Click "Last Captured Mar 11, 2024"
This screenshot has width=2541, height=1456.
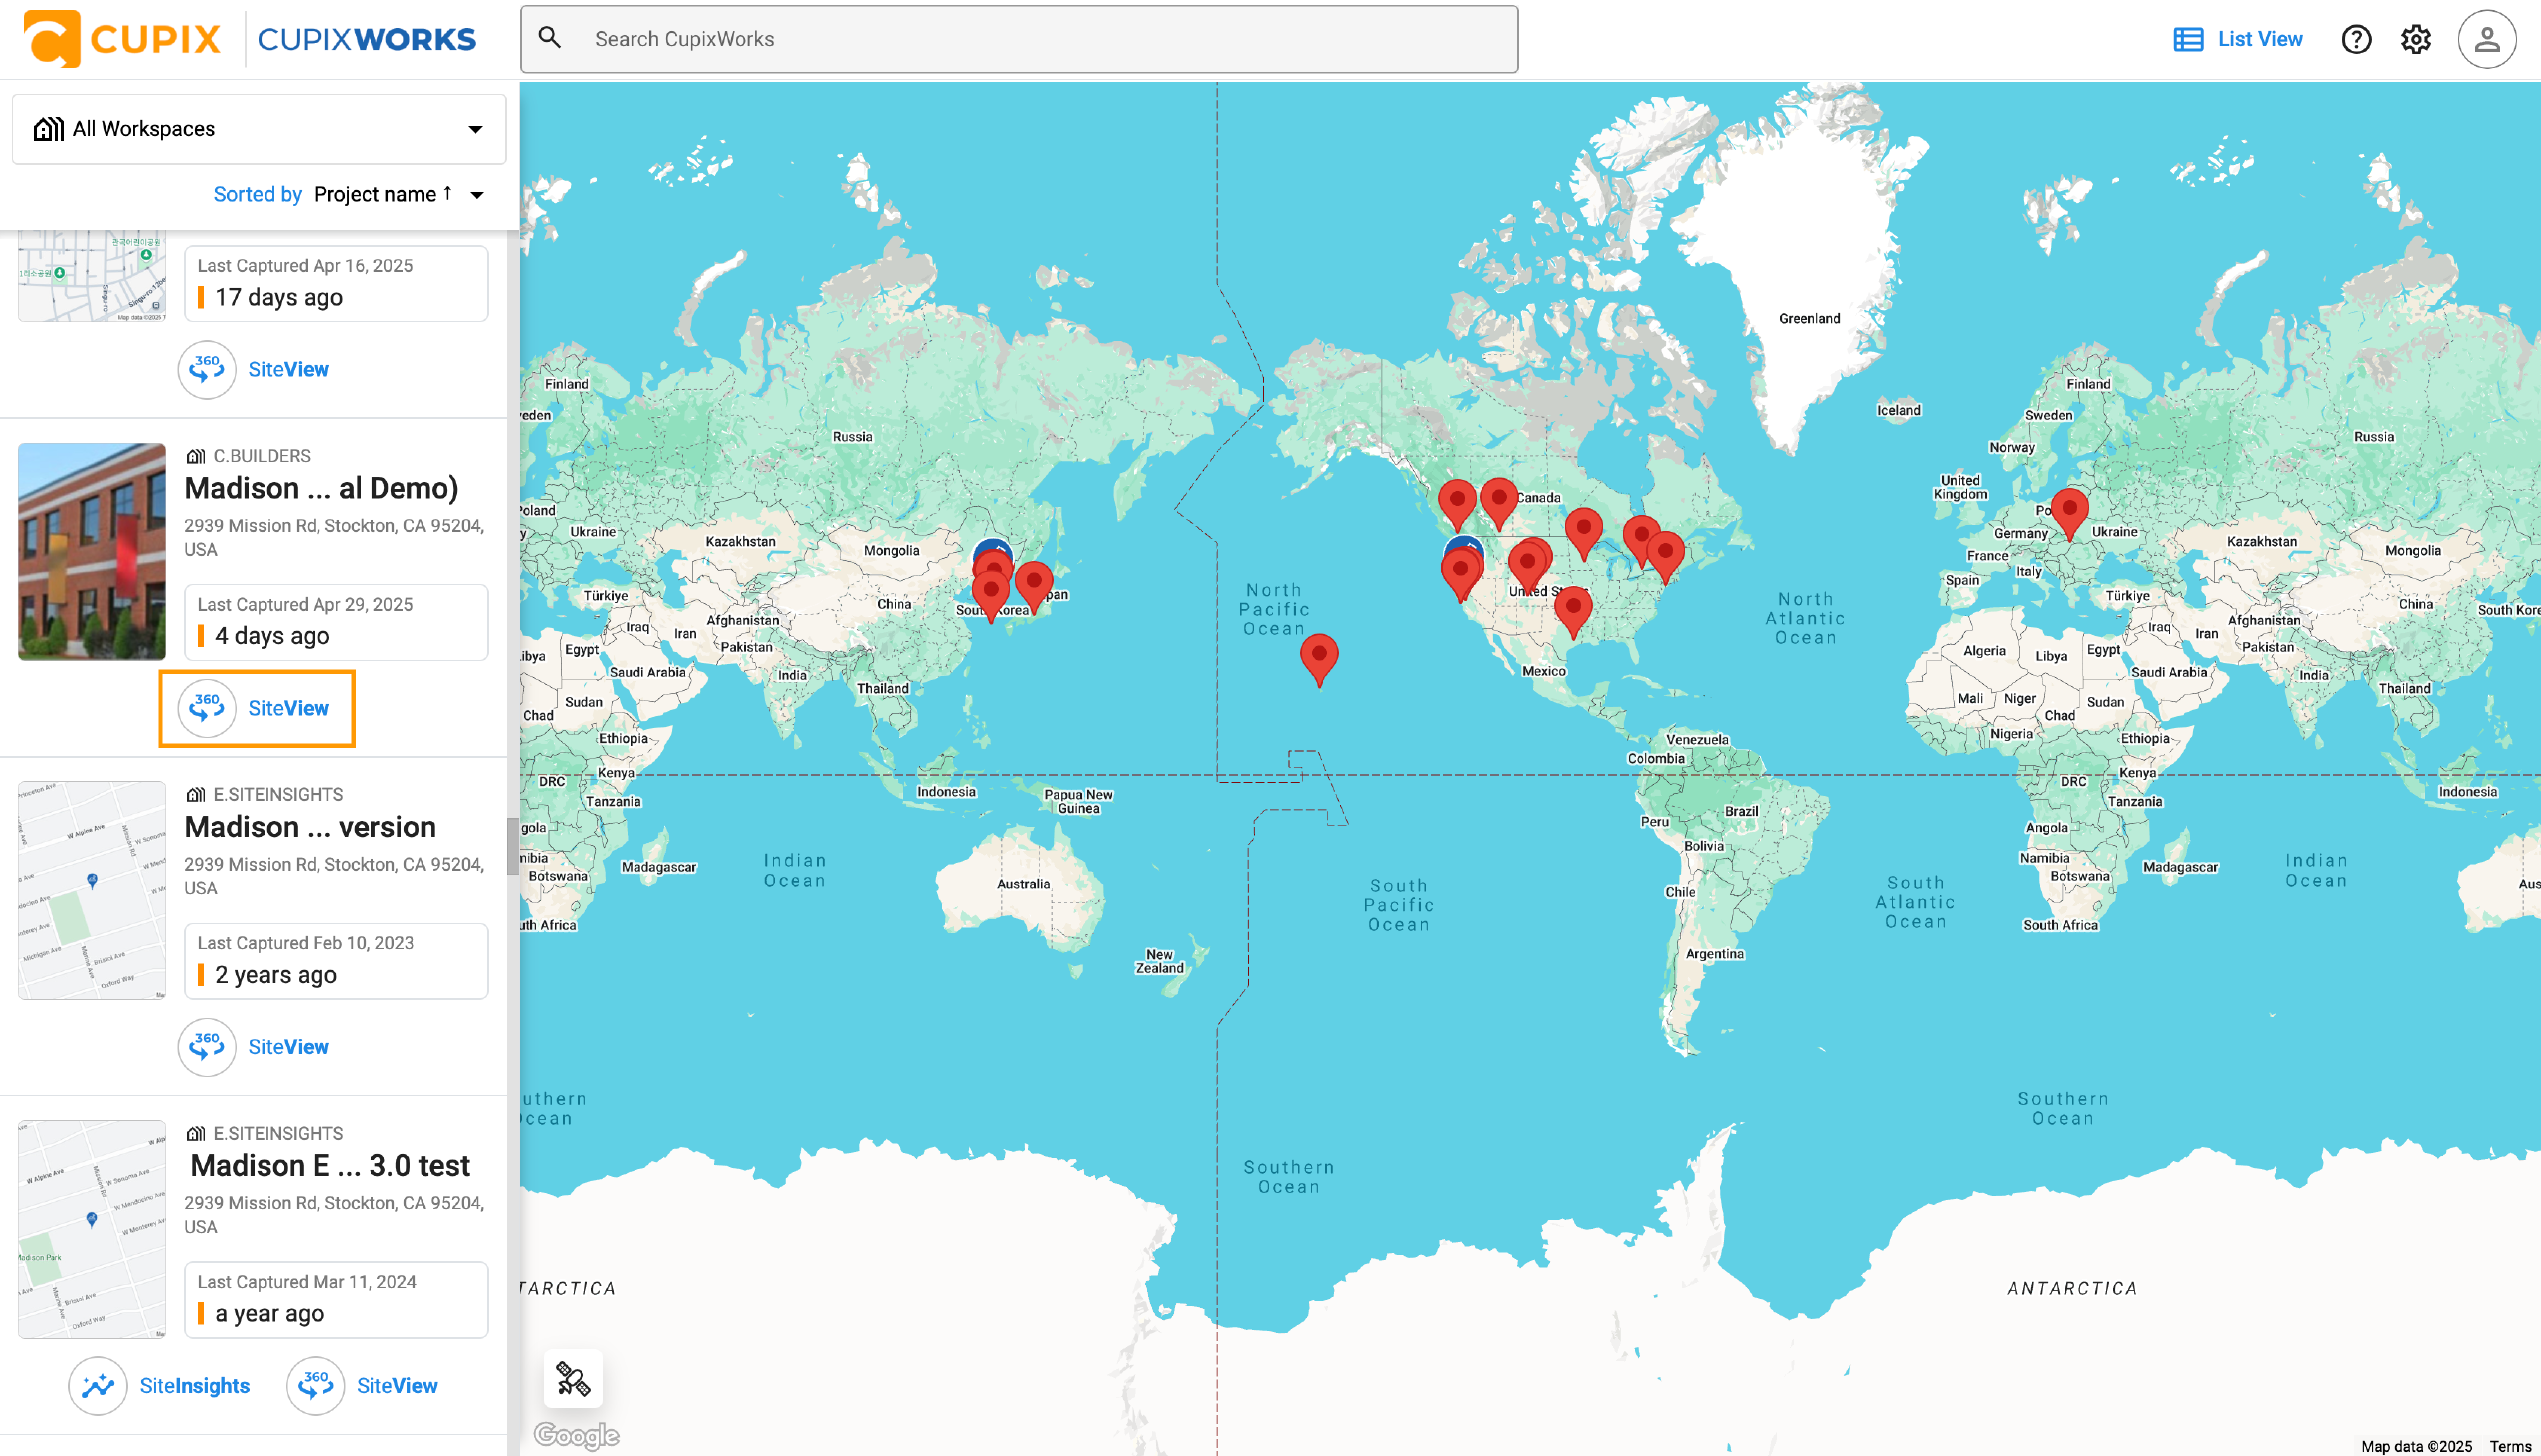(x=307, y=1283)
